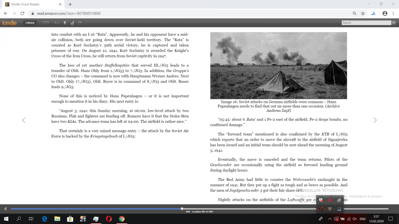Toggle bookmark for this page
The width and height of the screenshot is (399, 224).
65,23
